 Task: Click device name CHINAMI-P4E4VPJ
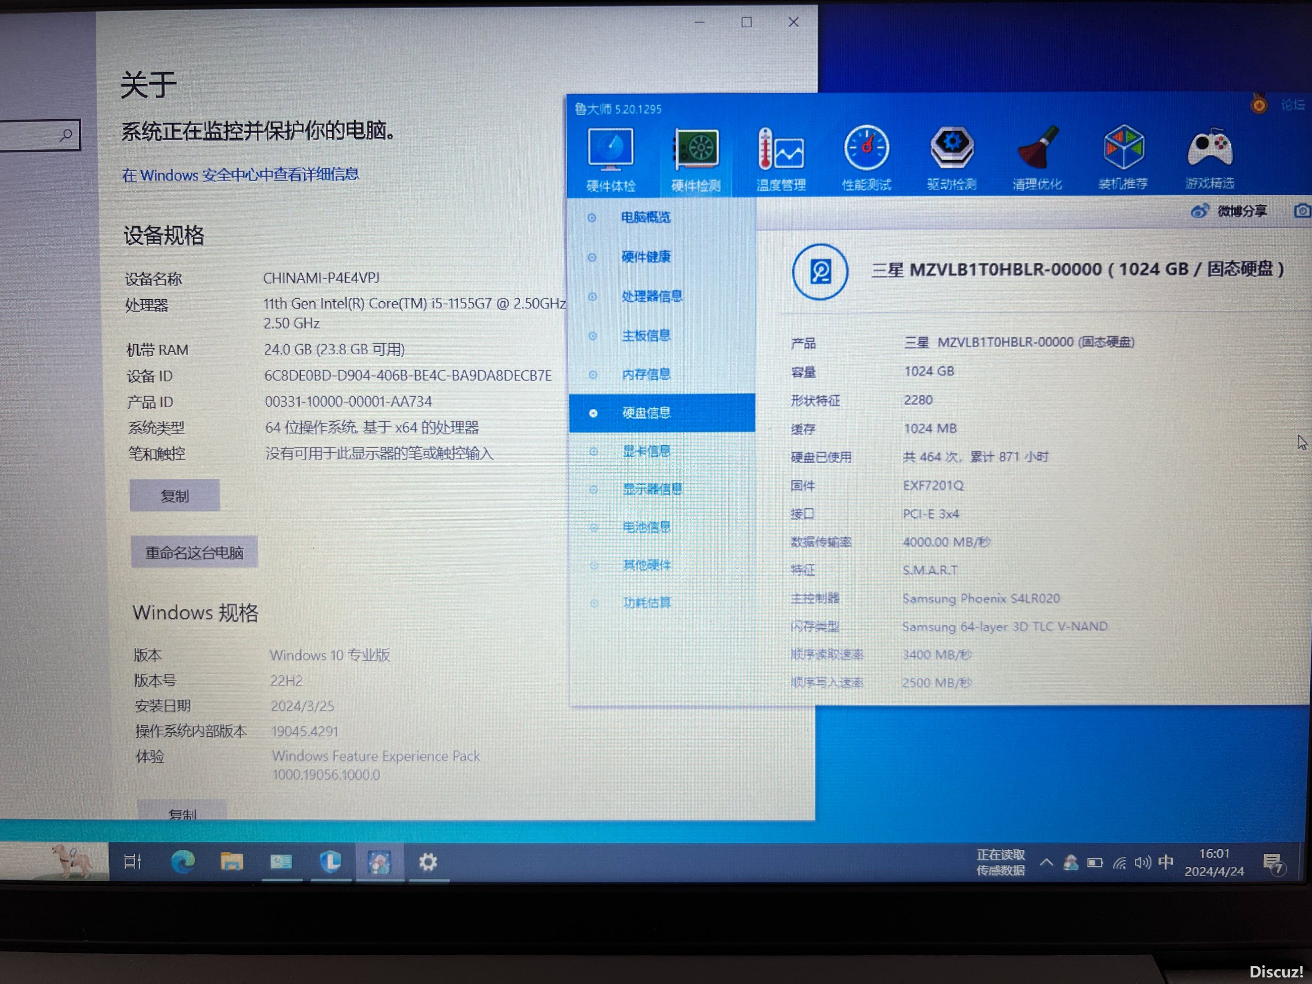pyautogui.click(x=321, y=278)
